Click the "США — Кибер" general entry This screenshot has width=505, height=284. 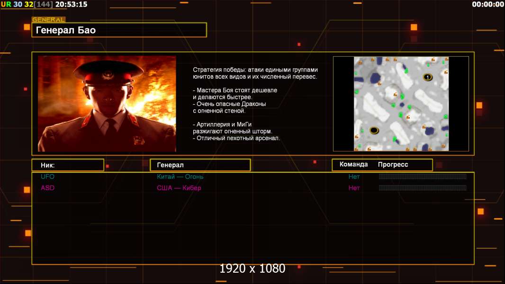coord(179,188)
